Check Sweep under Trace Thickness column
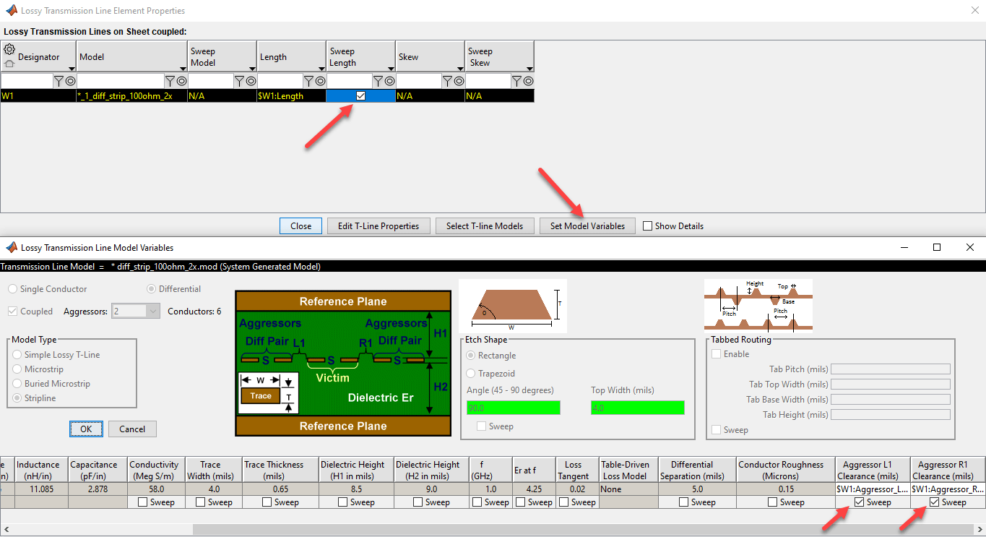 [267, 502]
